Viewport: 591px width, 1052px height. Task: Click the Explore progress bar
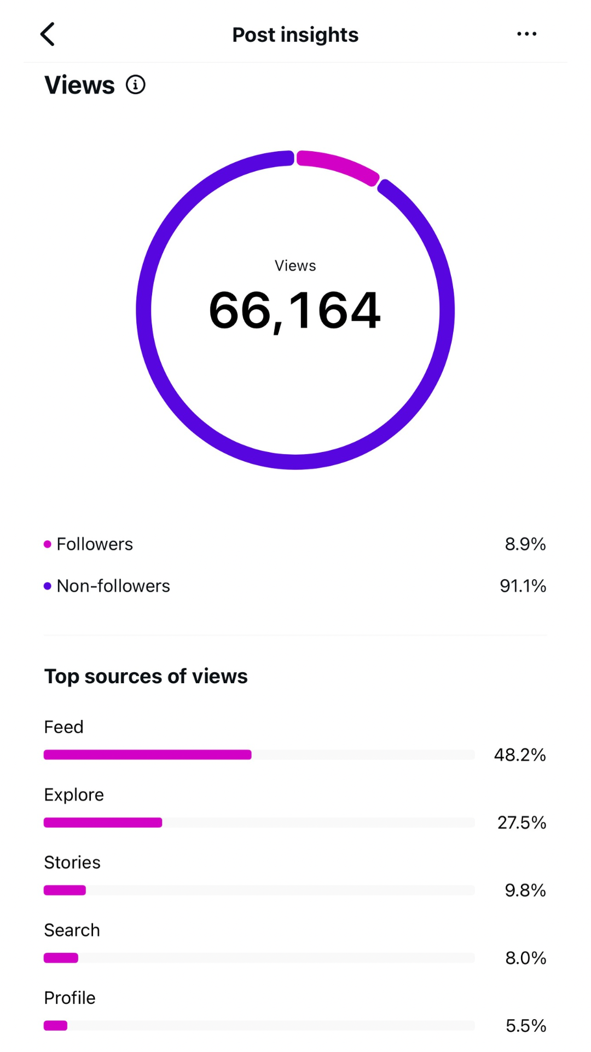coord(259,822)
